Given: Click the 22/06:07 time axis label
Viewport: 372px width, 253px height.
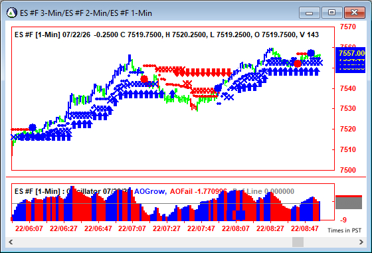Looking at the screenshot, I should coord(29,228).
